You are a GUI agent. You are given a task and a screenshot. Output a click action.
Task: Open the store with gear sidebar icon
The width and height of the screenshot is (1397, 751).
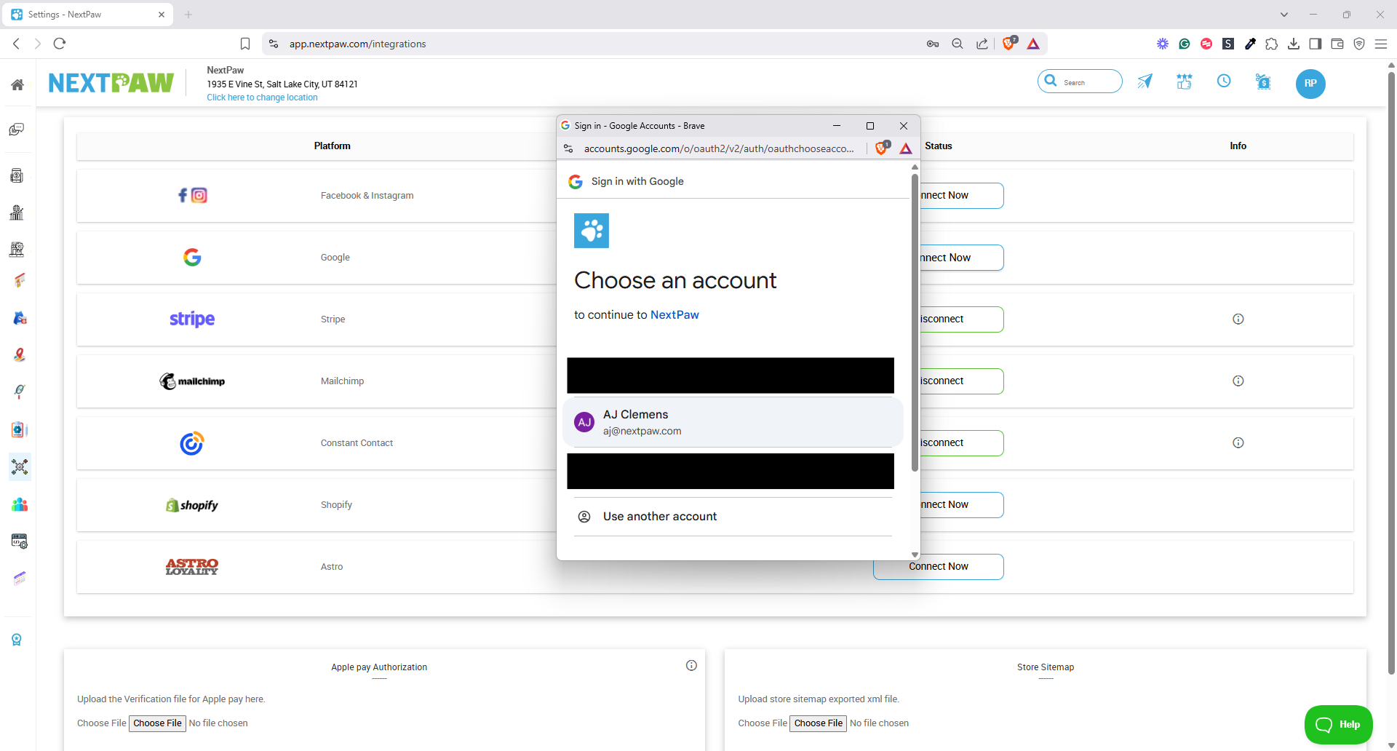click(x=17, y=250)
